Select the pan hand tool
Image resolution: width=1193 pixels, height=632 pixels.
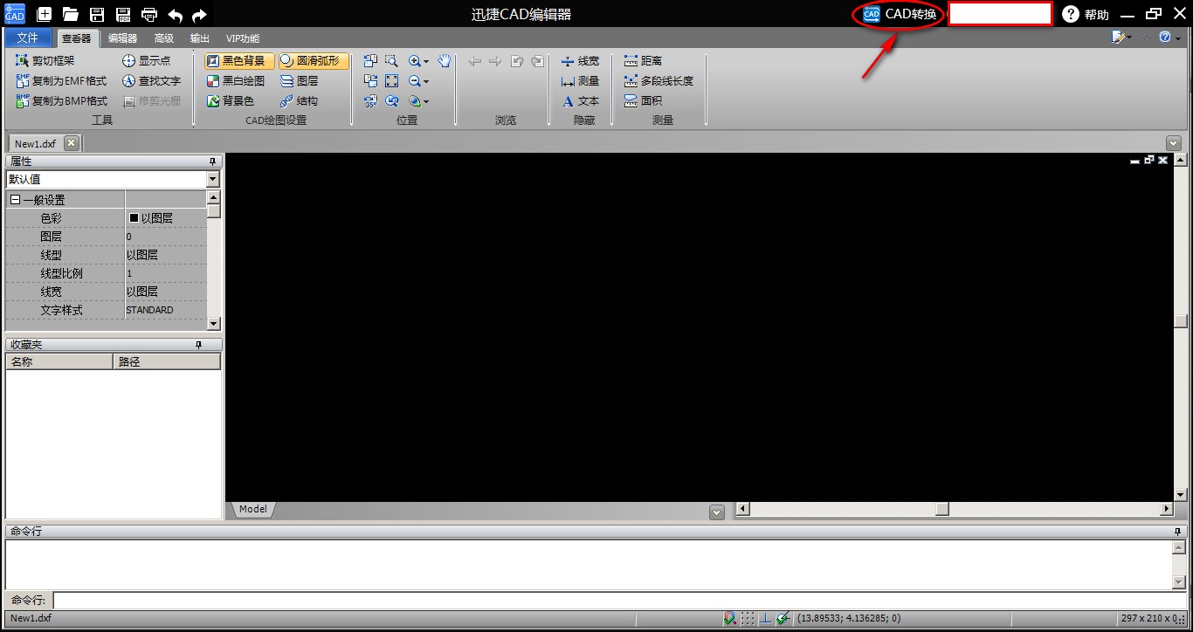point(445,61)
